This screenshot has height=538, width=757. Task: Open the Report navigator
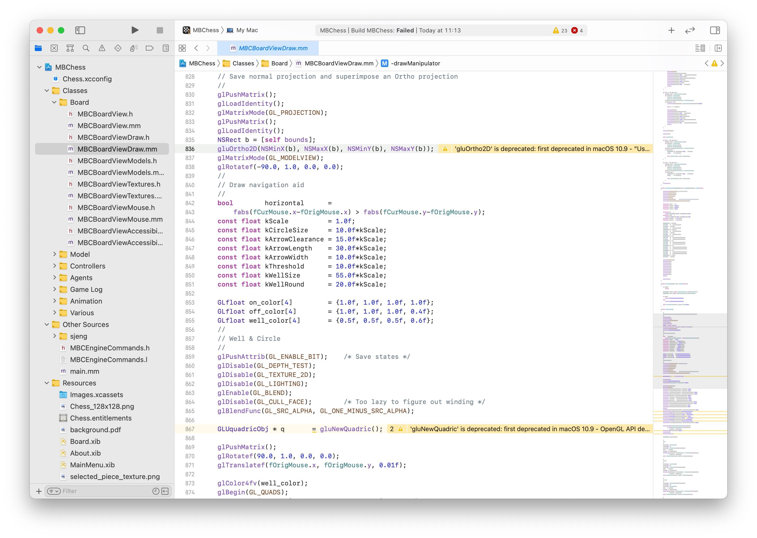coord(166,48)
